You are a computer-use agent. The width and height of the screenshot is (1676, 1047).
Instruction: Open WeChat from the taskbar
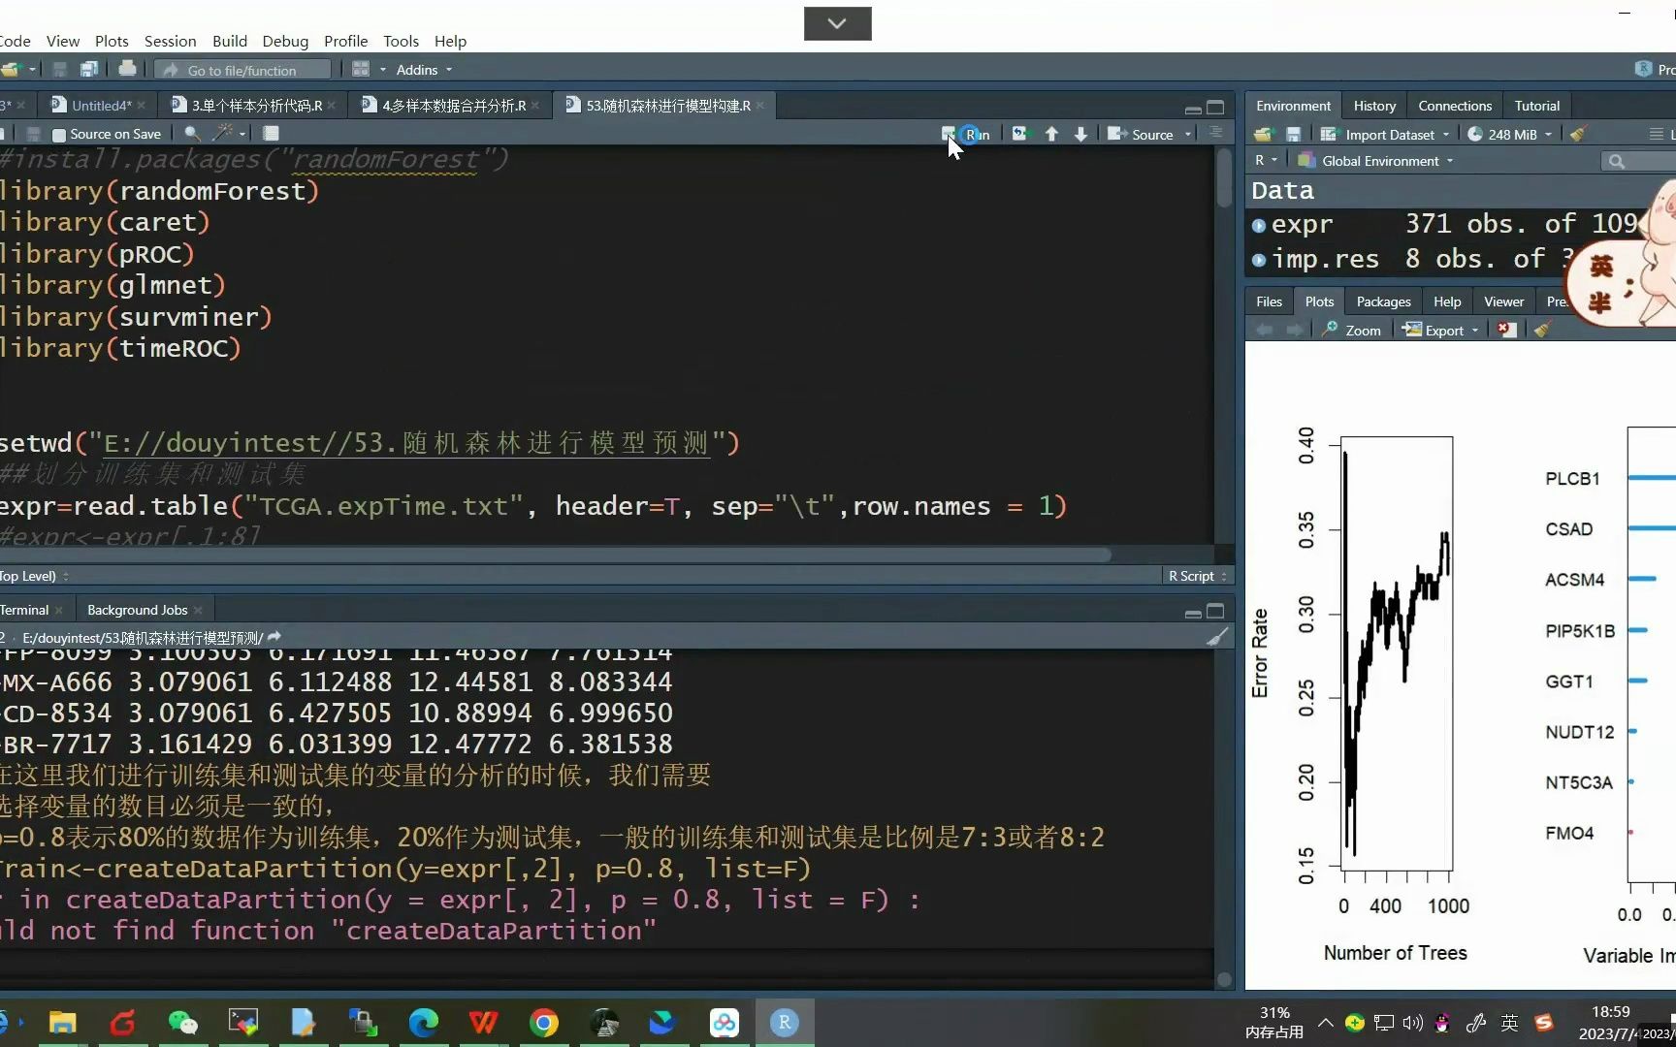[x=182, y=1023]
